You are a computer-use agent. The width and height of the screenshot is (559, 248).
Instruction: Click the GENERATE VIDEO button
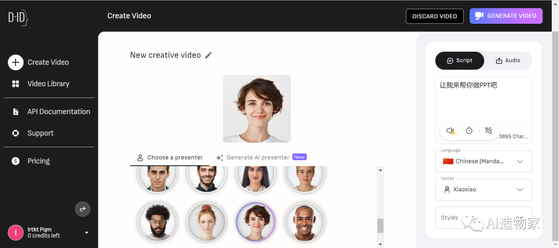pyautogui.click(x=506, y=16)
